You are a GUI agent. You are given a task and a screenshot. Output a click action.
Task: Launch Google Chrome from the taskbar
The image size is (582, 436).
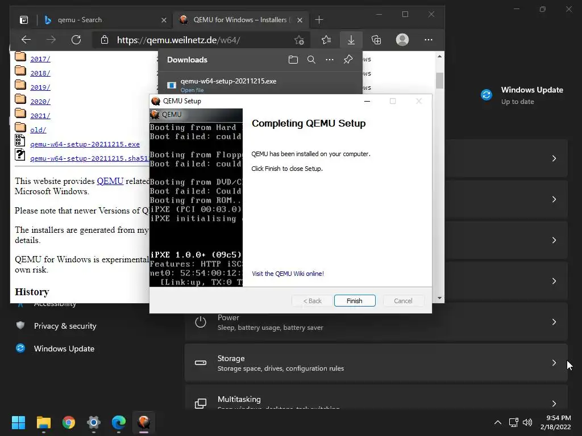(69, 422)
